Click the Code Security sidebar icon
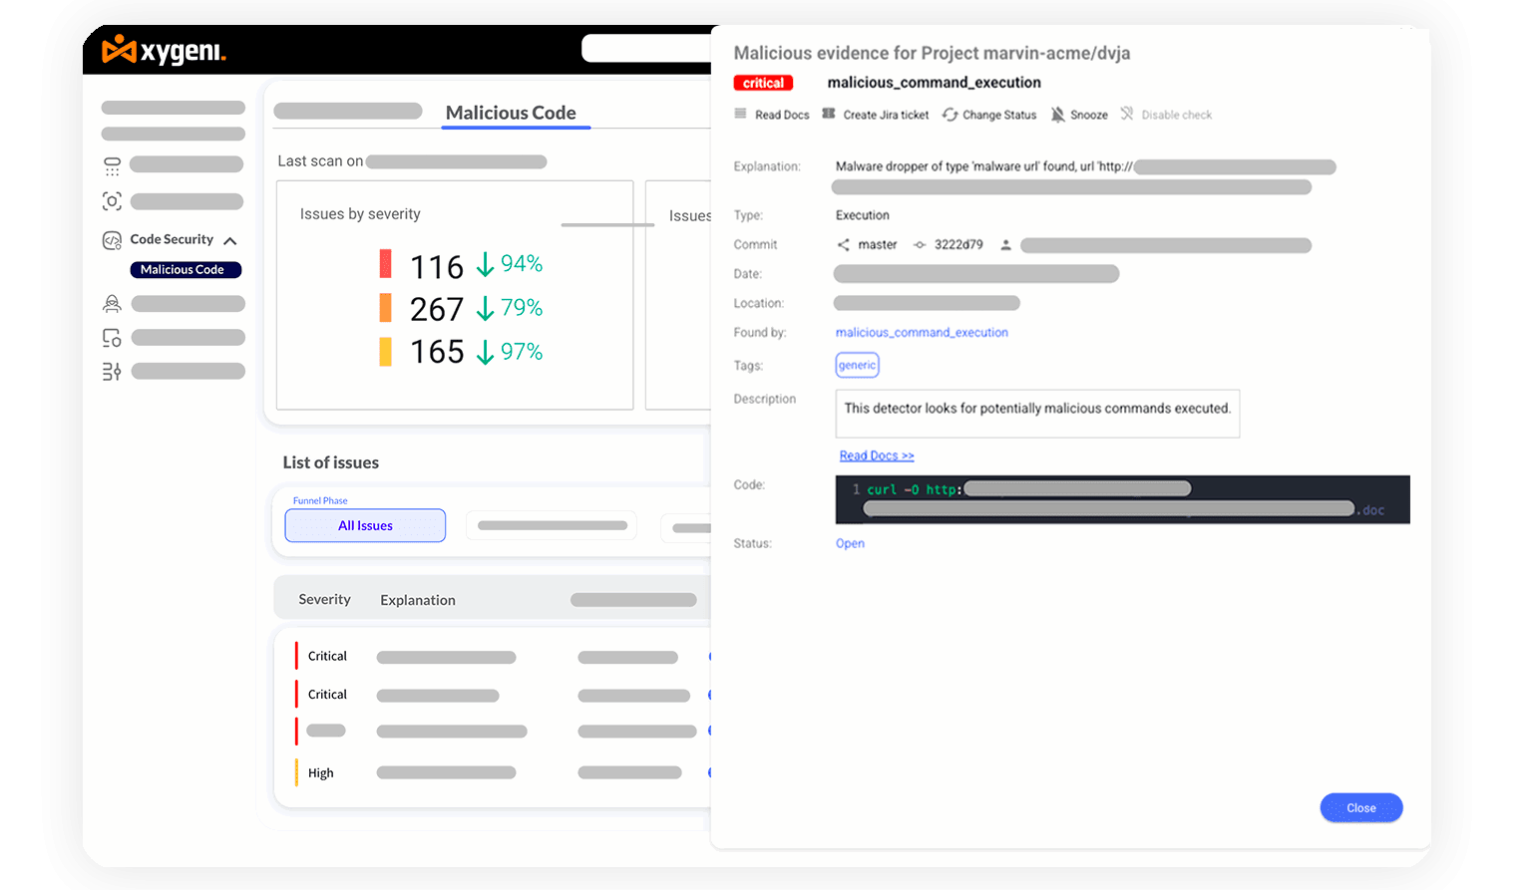 coord(112,240)
